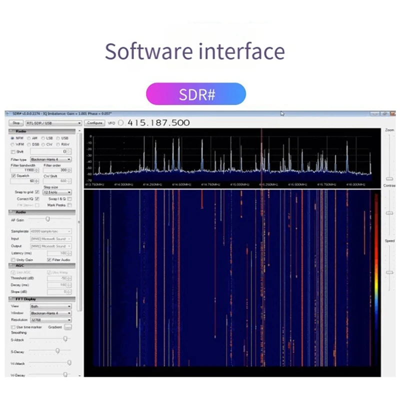Enable the Mark Peaks checkbox
Image resolution: width=400 pixels, height=400 pixels.
[x=68, y=205]
